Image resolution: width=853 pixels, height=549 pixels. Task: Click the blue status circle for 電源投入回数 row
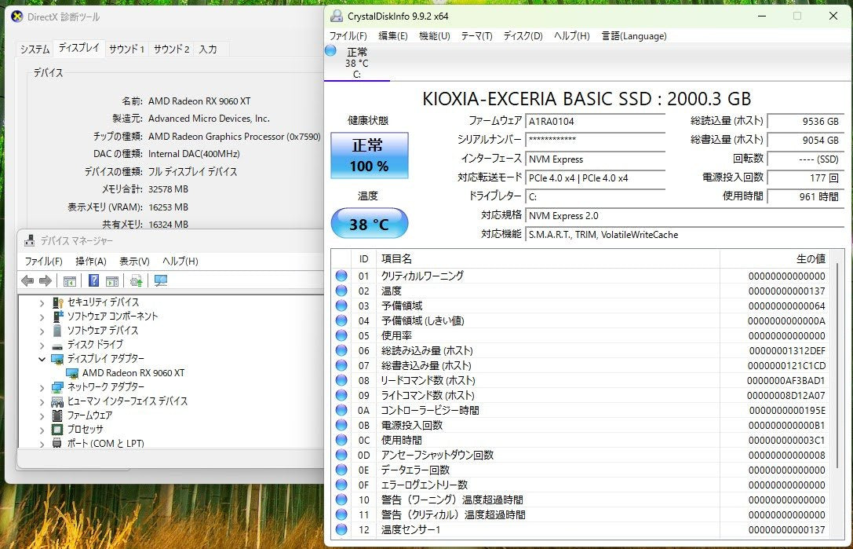click(341, 425)
